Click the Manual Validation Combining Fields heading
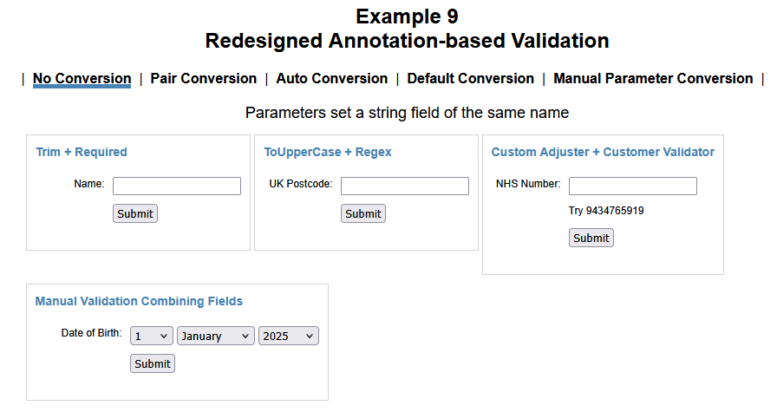The width and height of the screenshot is (777, 412). click(139, 301)
